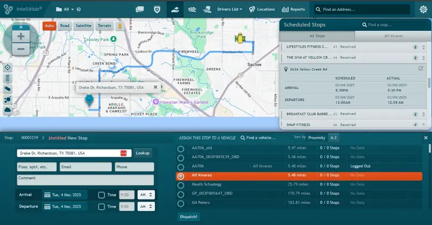
Task: Open info for The Gym at Yellow Creek stop
Action: coord(415,58)
